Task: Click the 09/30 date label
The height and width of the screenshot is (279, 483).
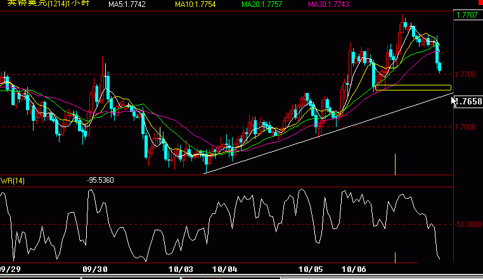Action: pyautogui.click(x=95, y=270)
